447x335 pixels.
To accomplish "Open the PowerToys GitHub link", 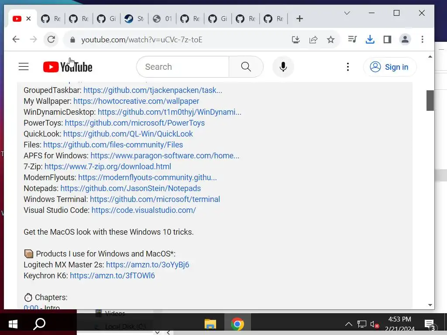I will (x=134, y=123).
